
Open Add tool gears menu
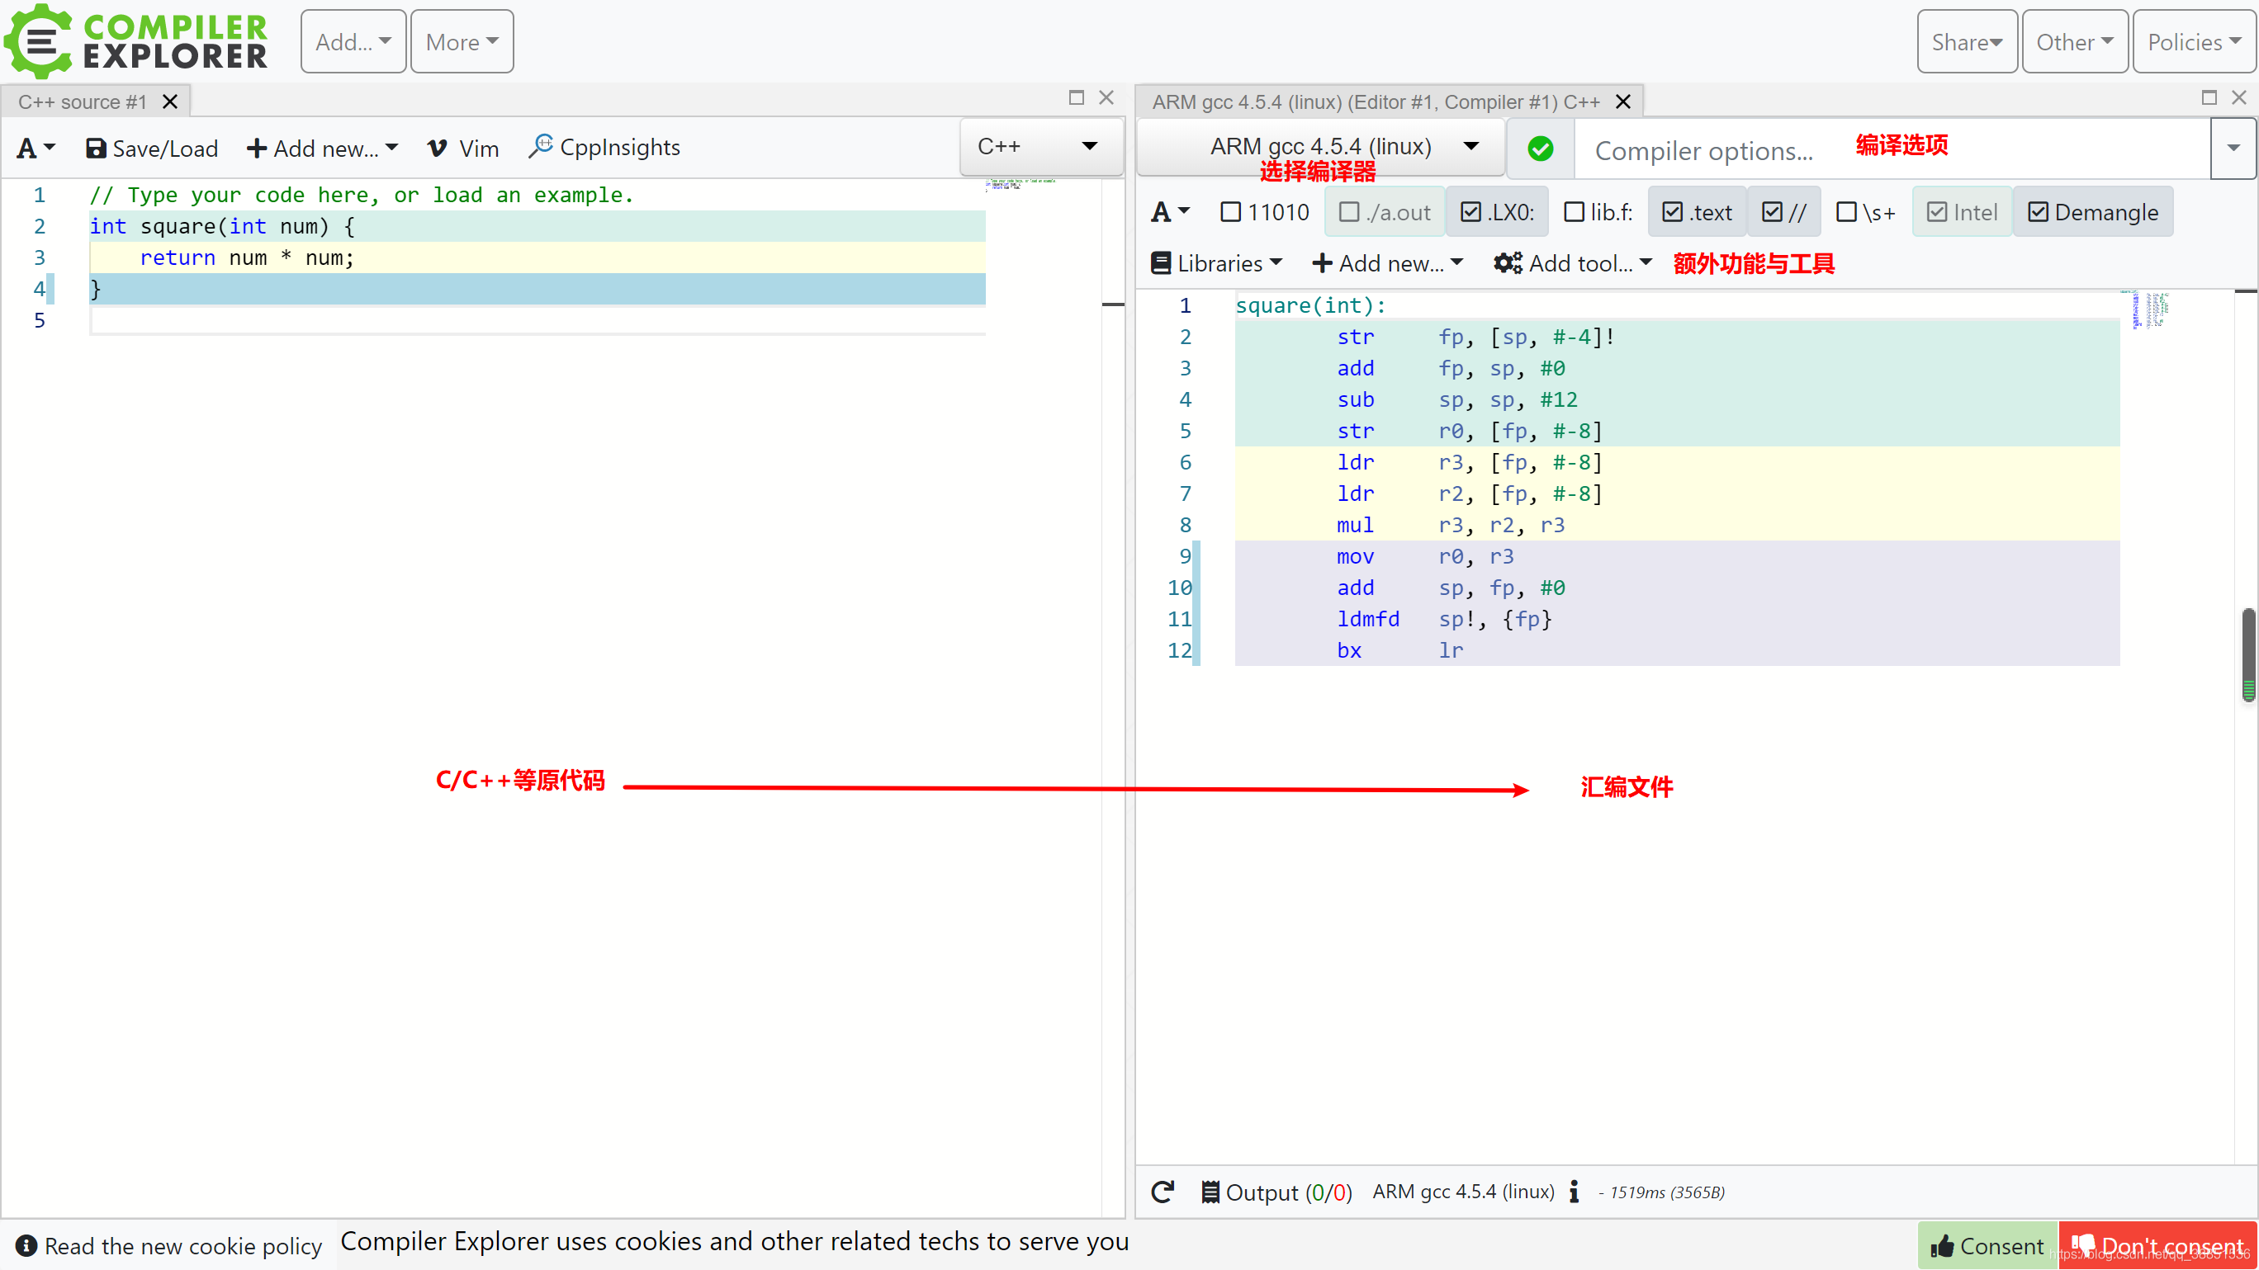pyautogui.click(x=1572, y=263)
